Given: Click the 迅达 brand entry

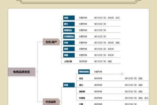Looking at the screenshot, I should coord(81,78).
